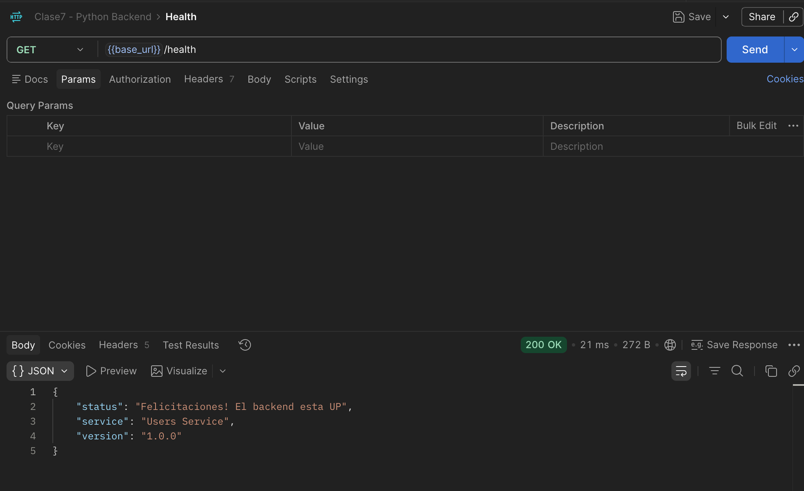Search within the response body
Screen dimensions: 804x491
[737, 371]
